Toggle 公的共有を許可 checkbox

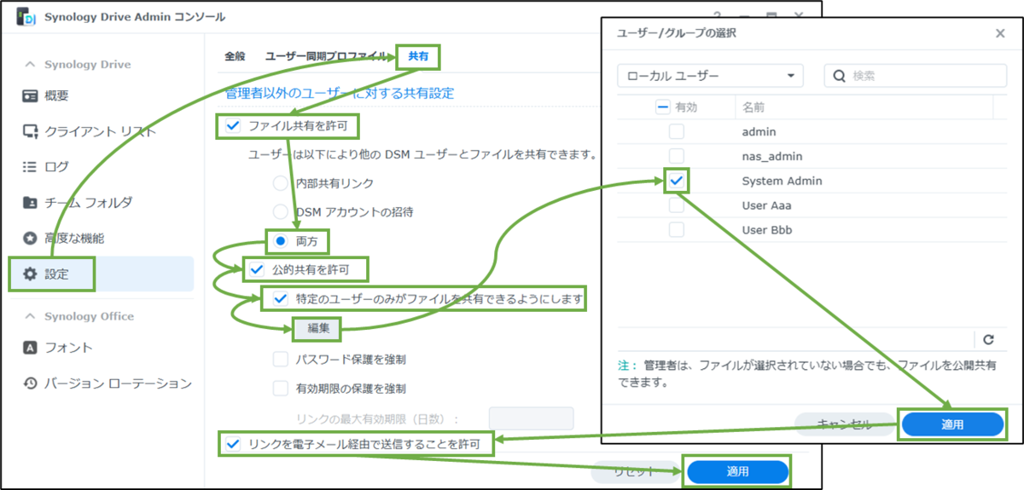[x=256, y=270]
